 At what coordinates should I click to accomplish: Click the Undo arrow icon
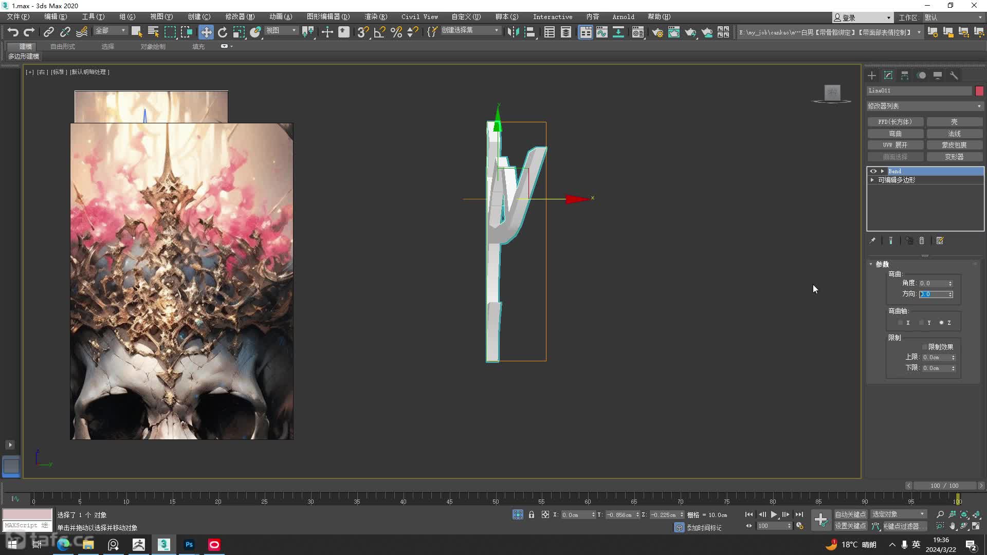click(x=13, y=32)
